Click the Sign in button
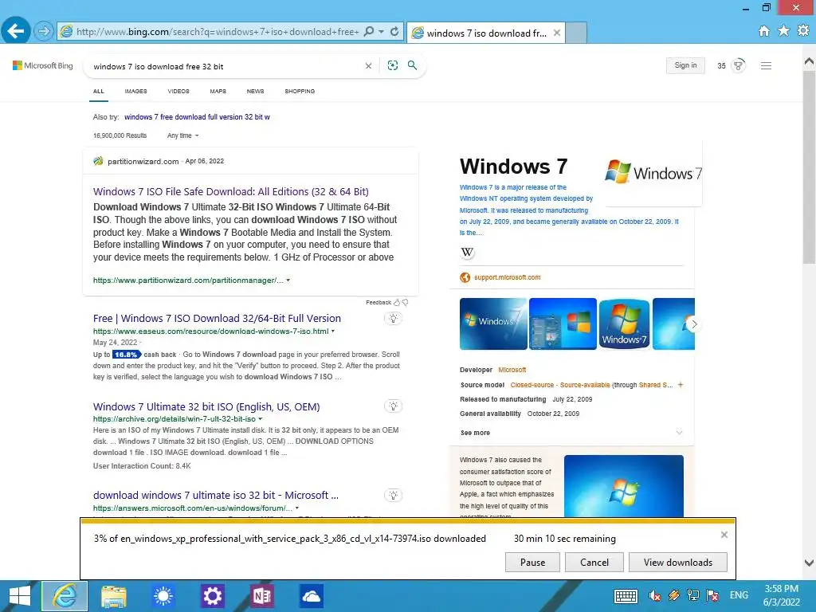The height and width of the screenshot is (612, 816). click(685, 65)
